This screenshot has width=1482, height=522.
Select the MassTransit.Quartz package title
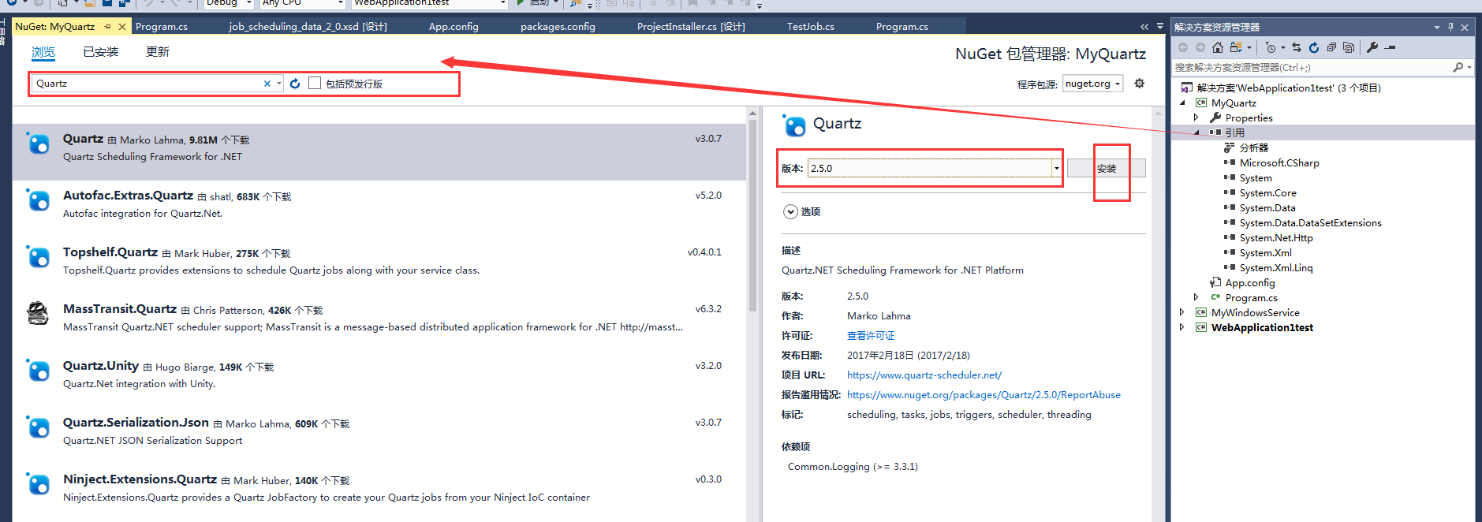pos(120,309)
